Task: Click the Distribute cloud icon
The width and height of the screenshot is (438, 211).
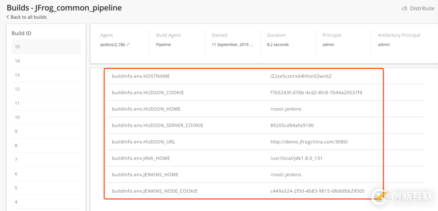Action: pos(404,8)
